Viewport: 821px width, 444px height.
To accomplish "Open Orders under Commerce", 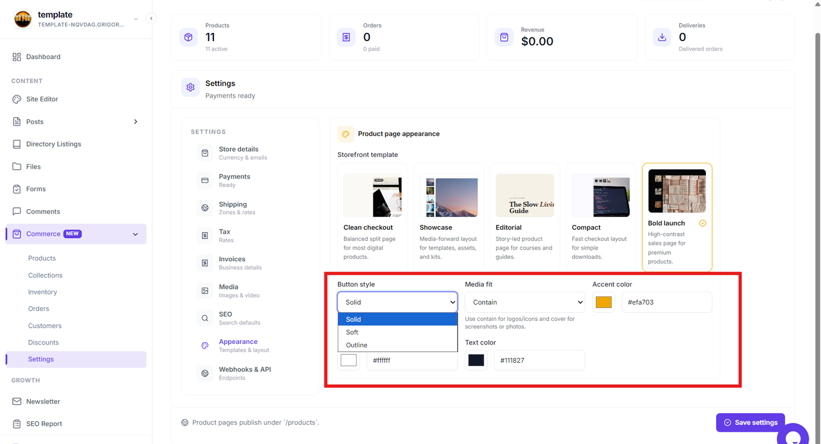I will [39, 309].
